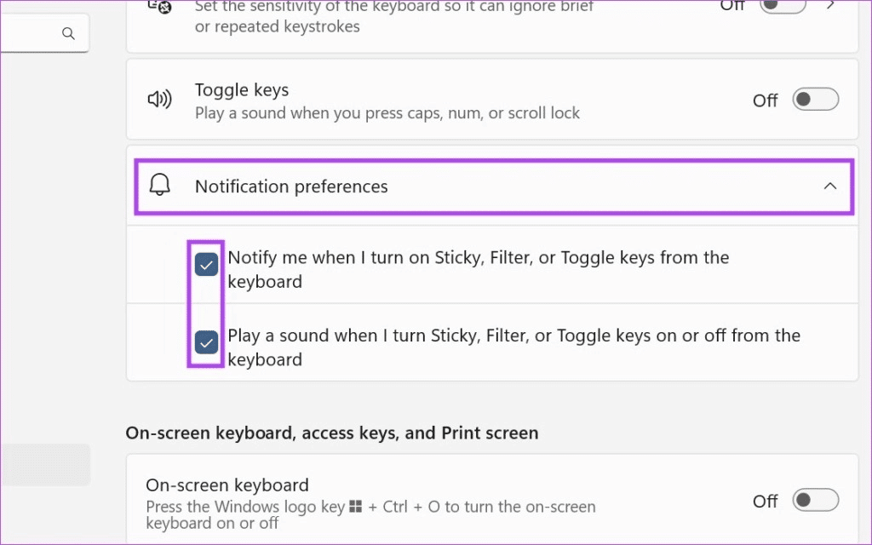The height and width of the screenshot is (545, 872).
Task: Switch on Filter keys at the top
Action: [x=782, y=5]
